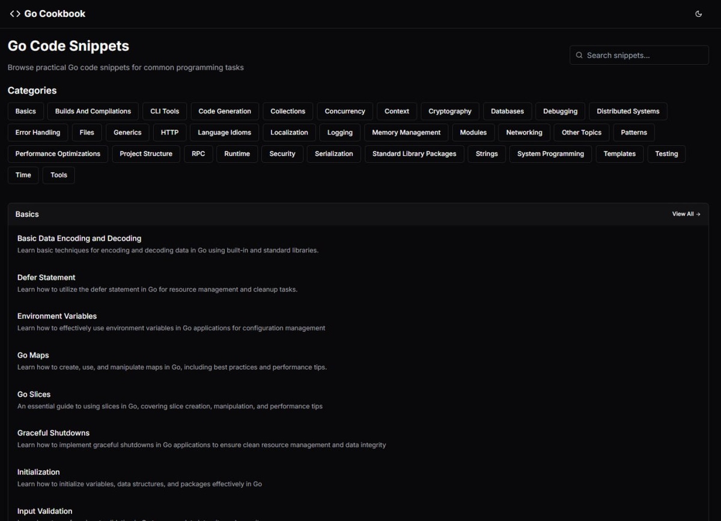
Task: Select the Project Structure category
Action: tap(146, 154)
